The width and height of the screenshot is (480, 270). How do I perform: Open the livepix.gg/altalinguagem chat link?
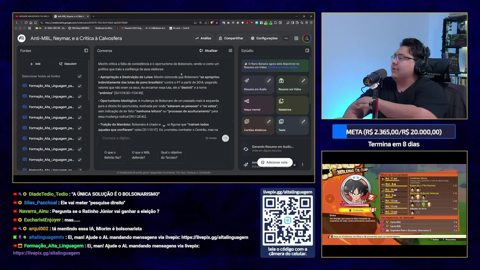click(x=46, y=253)
